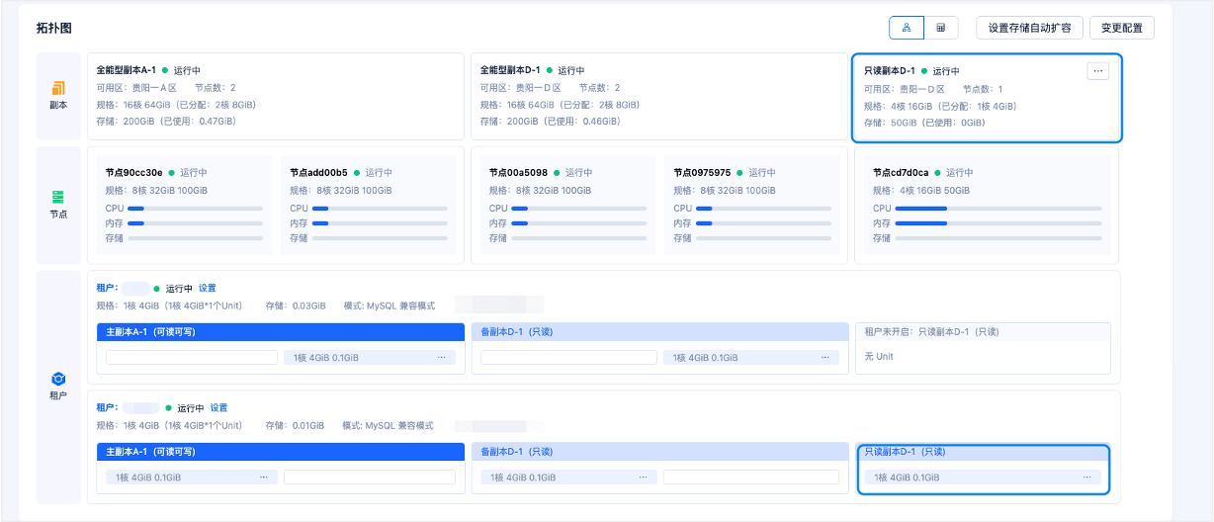Open unit menu under second tenant 备副本D-1
Screen dimensions: 1214x522
(643, 478)
